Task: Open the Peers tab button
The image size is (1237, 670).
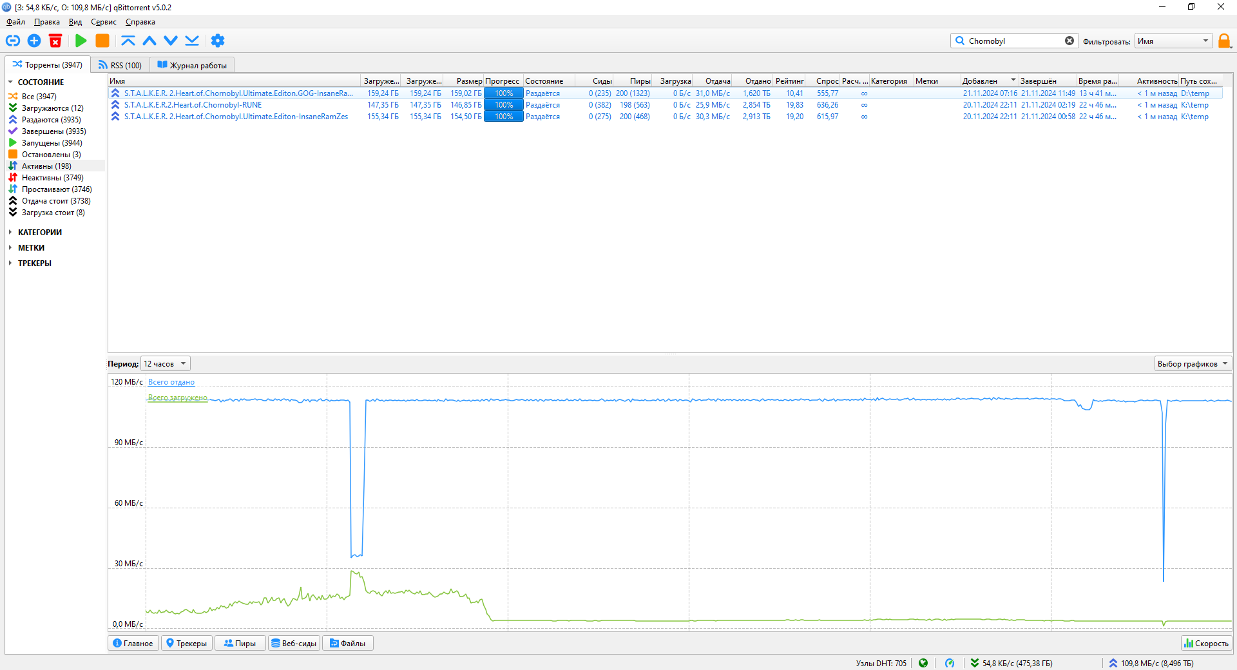Action: point(240,643)
